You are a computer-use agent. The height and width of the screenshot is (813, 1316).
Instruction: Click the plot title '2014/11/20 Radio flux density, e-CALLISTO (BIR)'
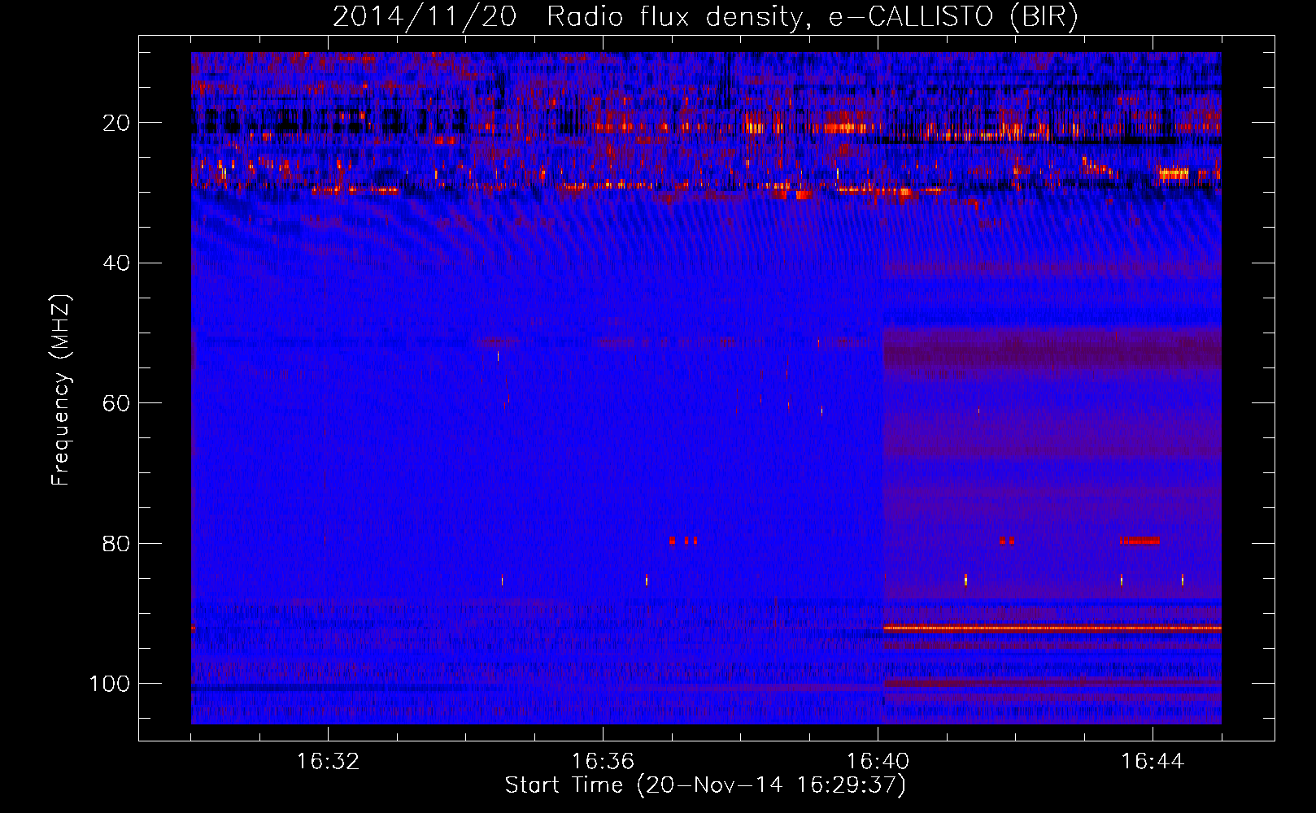pyautogui.click(x=705, y=17)
